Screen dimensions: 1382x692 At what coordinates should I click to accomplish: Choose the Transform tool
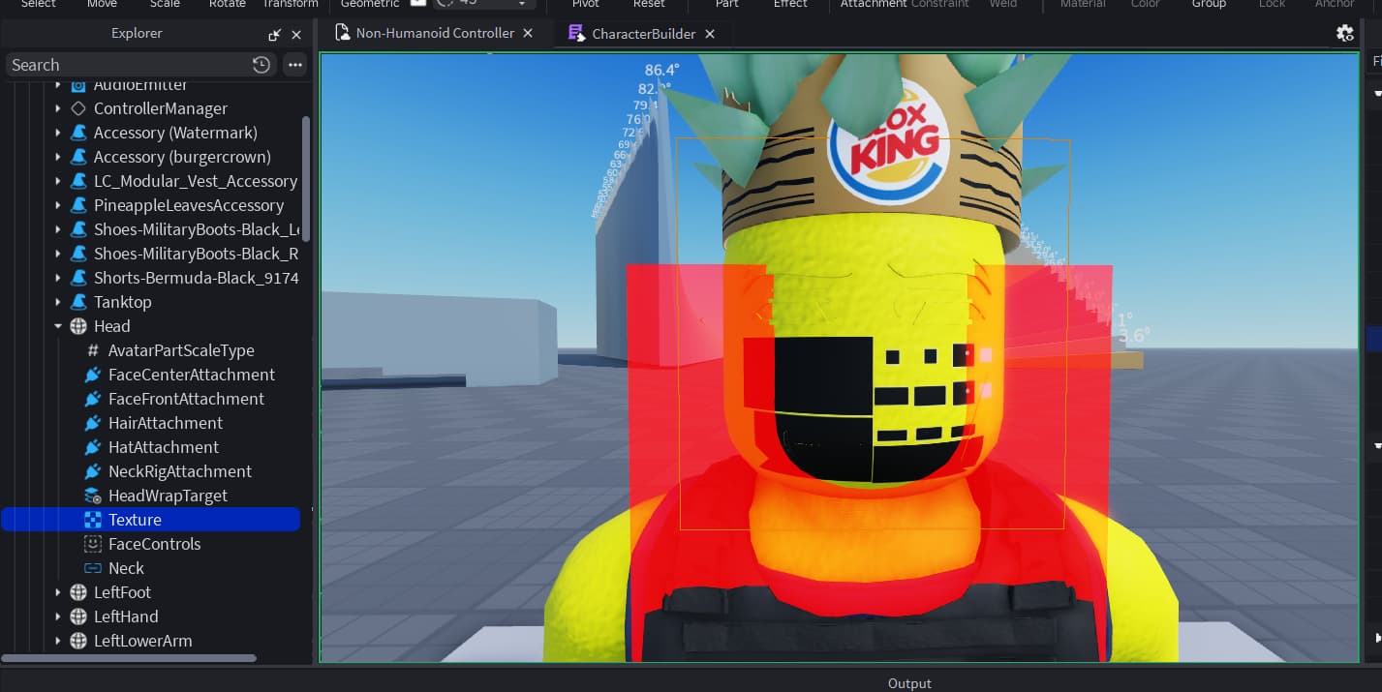click(291, 4)
